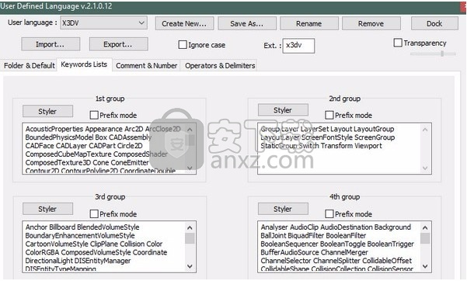Screen dimensions: 467x281
Task: Open the Operators & Delimiters tab
Action: tap(220, 65)
